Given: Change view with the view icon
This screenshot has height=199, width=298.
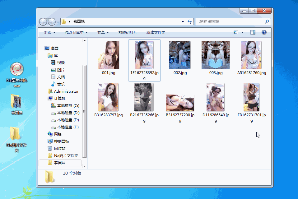Looking at the screenshot, I should [x=236, y=32].
